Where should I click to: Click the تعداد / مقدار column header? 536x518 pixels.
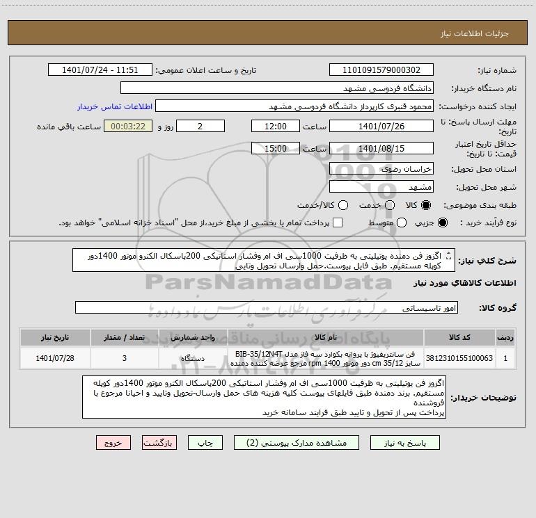tap(125, 338)
